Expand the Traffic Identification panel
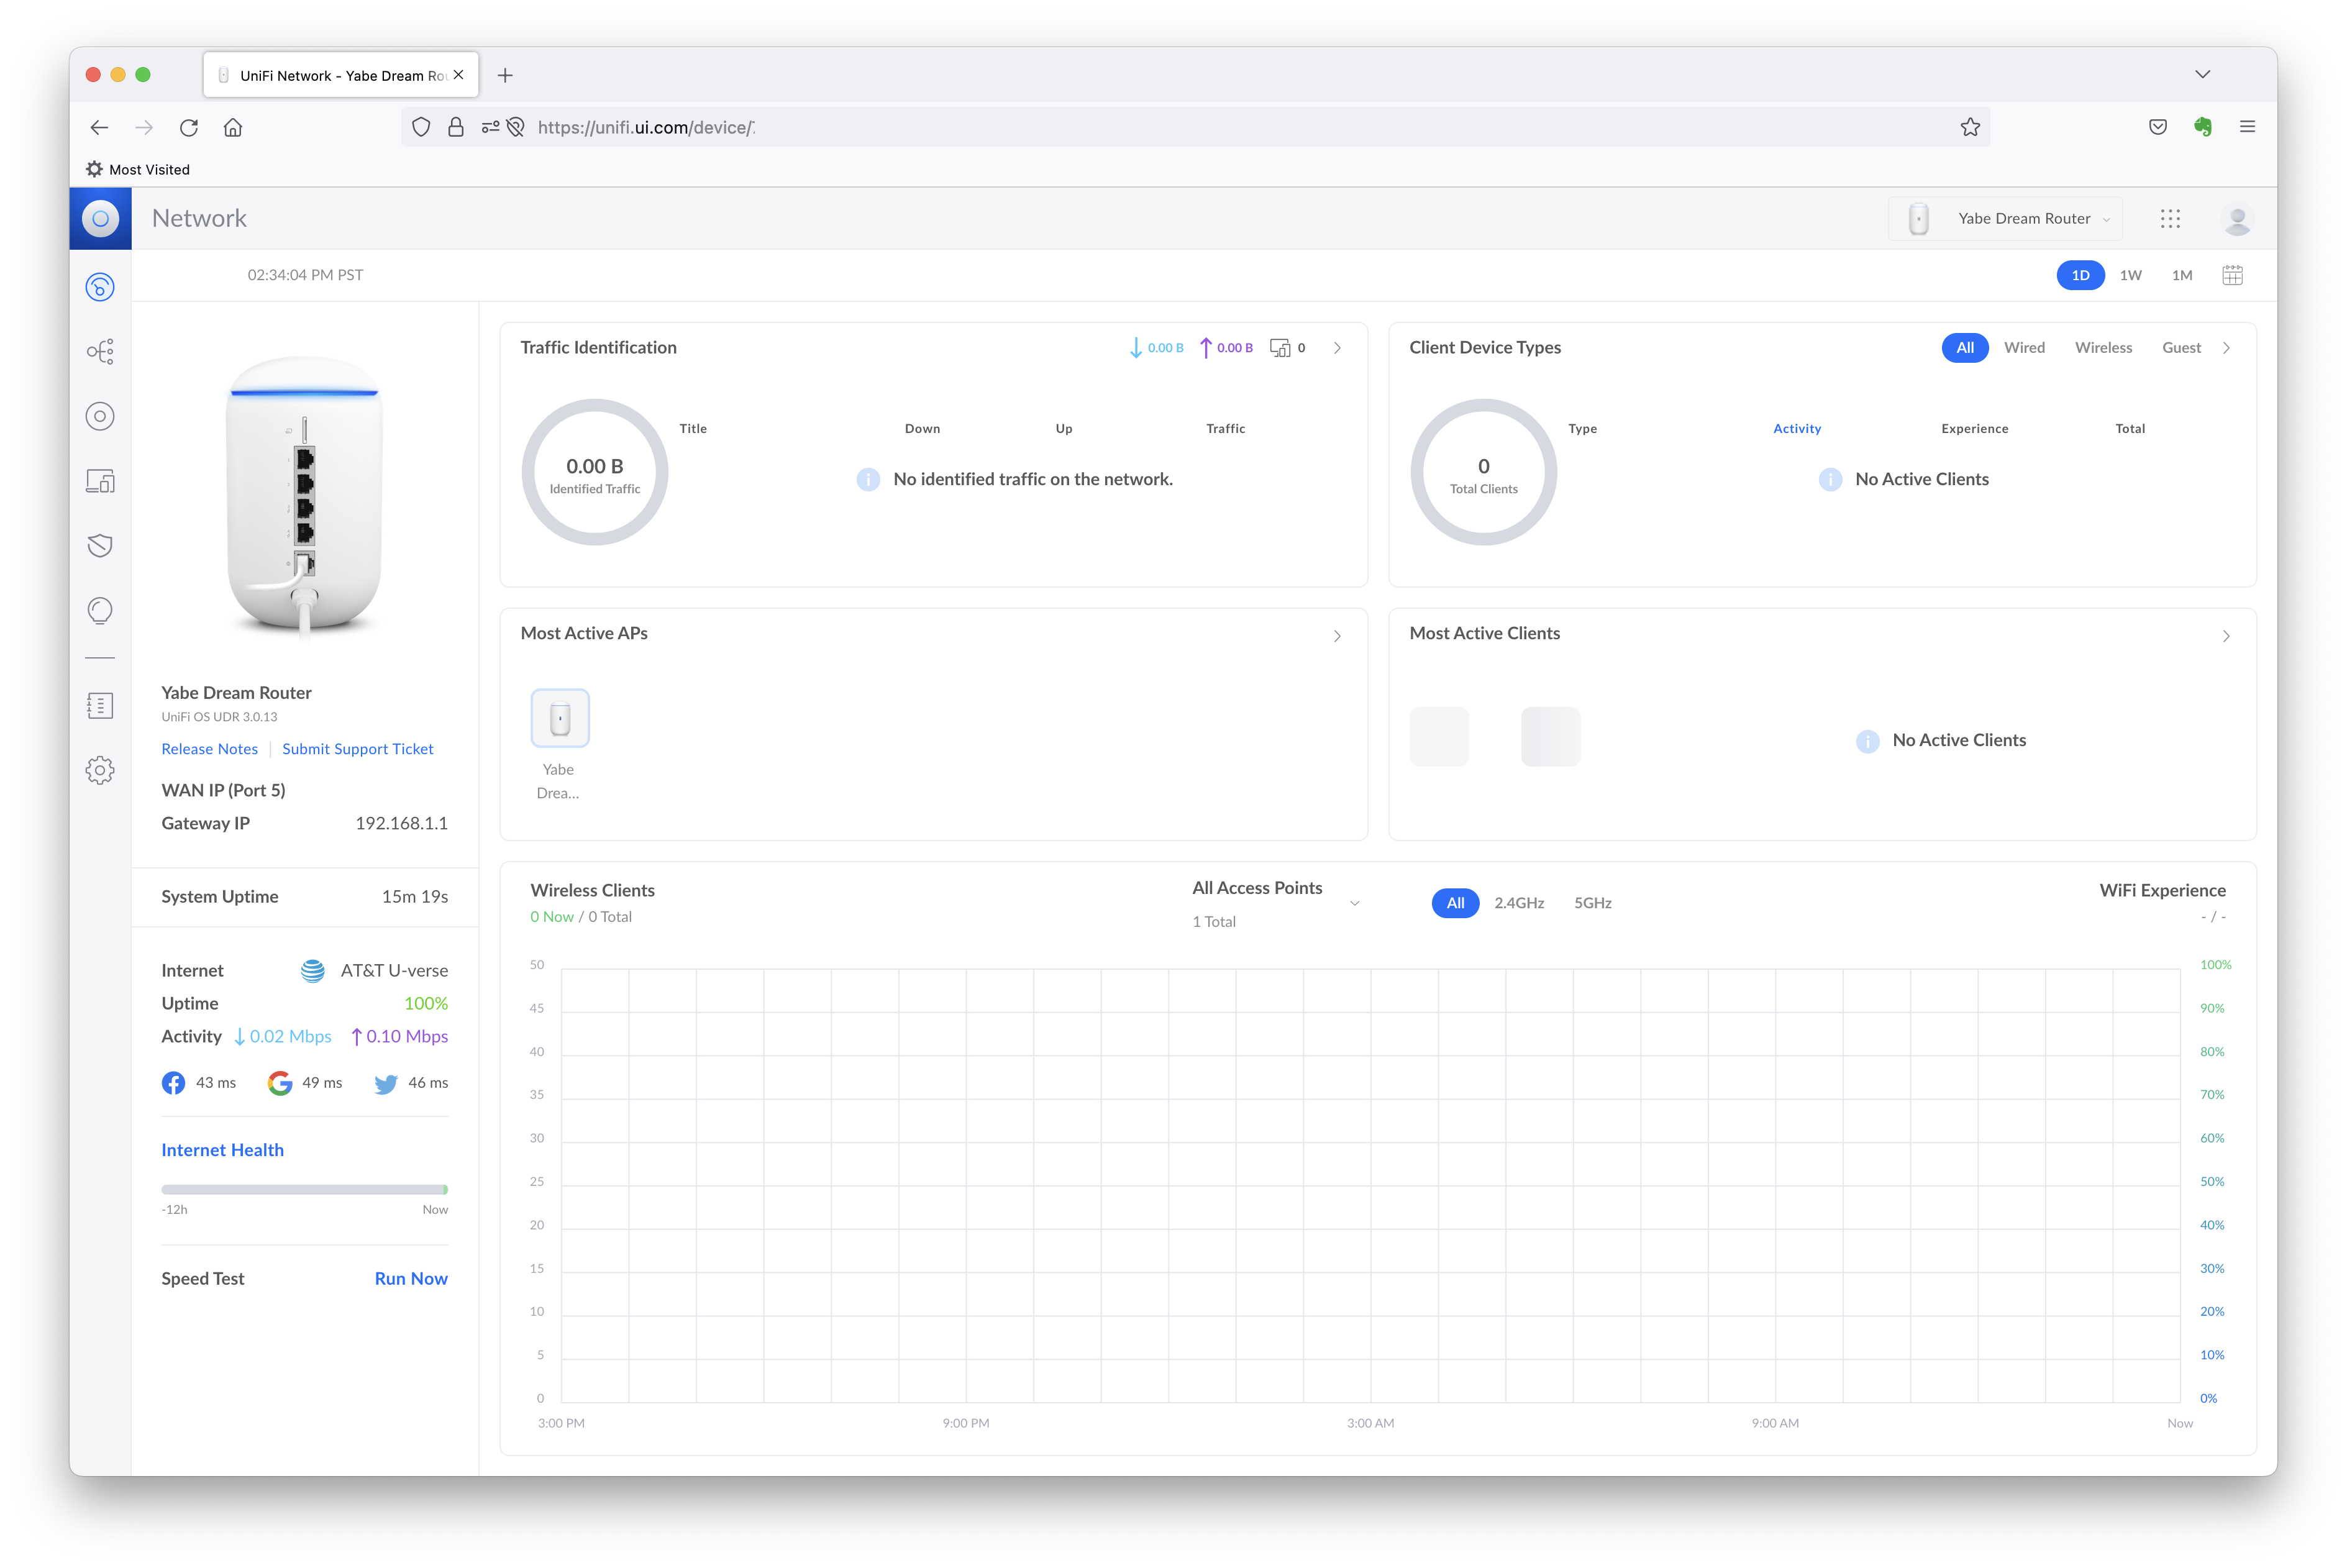 tap(1337, 348)
